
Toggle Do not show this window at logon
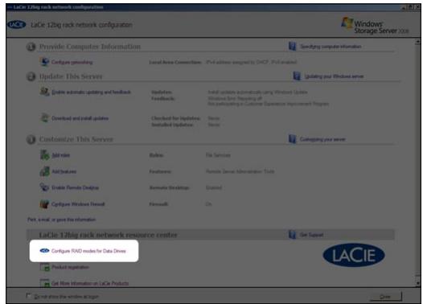coord(29,296)
